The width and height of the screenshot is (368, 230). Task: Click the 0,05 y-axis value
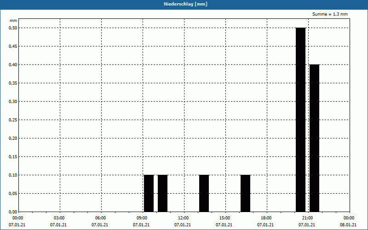(13, 194)
